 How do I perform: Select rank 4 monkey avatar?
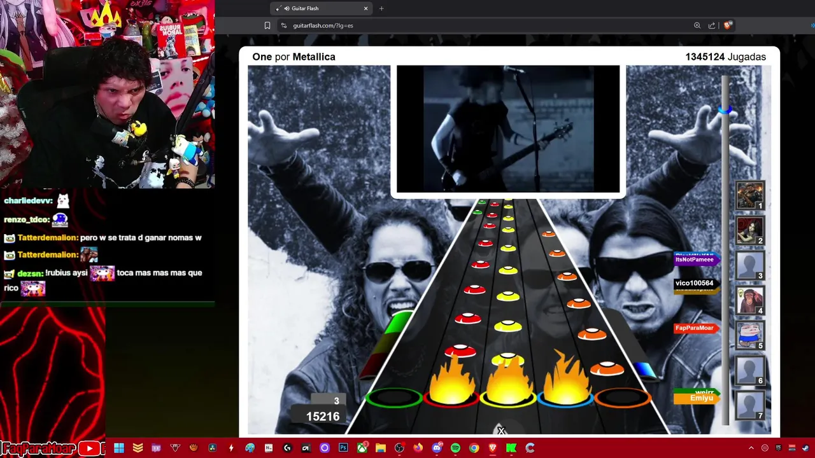[x=749, y=300]
